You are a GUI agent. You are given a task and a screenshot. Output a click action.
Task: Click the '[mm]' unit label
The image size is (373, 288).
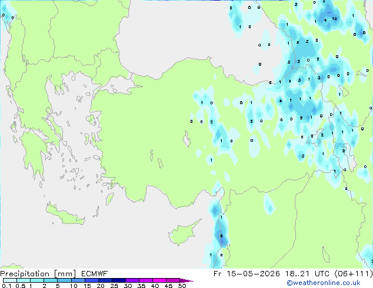65,274
